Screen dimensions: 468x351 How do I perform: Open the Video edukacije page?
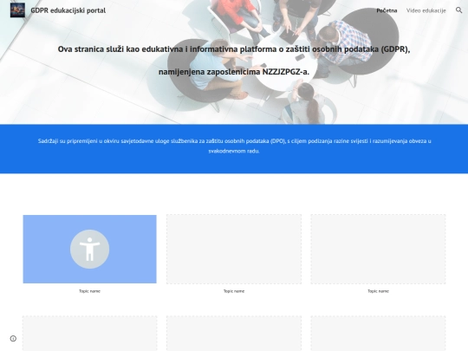(426, 10)
